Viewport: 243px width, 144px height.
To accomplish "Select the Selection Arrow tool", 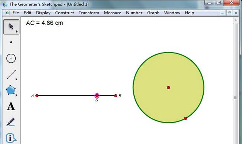I will pyautogui.click(x=11, y=27).
